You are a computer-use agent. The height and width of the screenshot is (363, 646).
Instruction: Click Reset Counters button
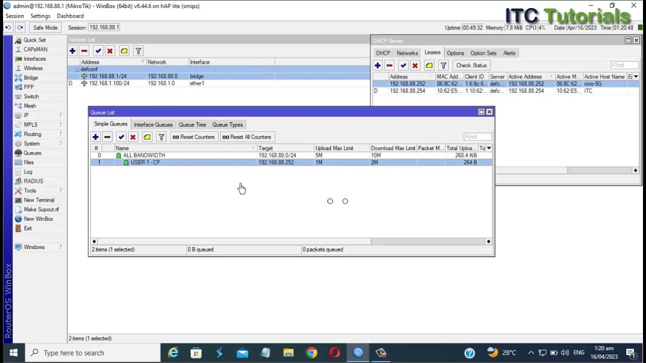pyautogui.click(x=193, y=137)
